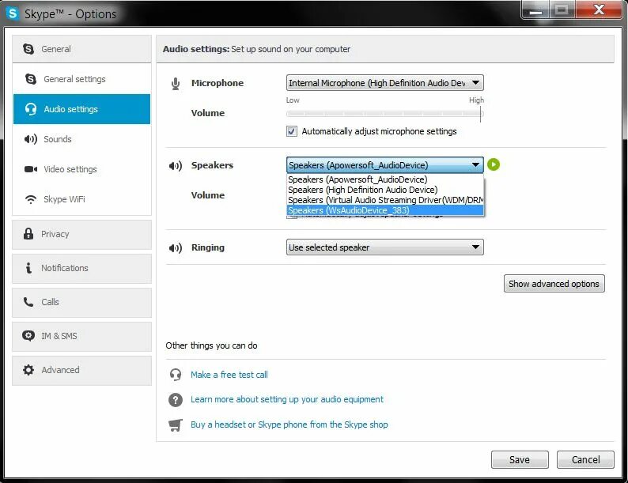Collapse the Speakers device dropdown arrow
The width and height of the screenshot is (628, 483).
click(475, 164)
